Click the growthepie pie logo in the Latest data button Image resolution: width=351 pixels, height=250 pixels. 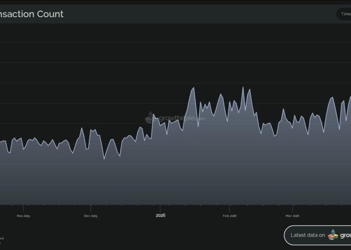click(334, 235)
